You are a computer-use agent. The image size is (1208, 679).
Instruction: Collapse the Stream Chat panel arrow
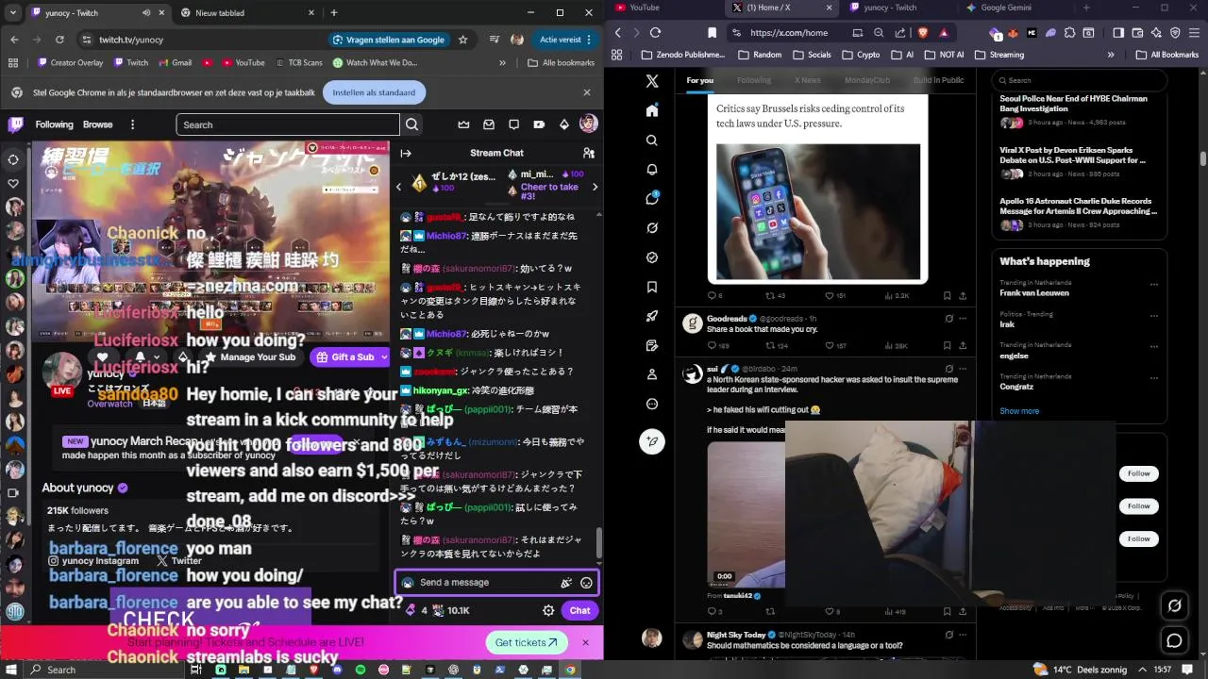click(406, 153)
